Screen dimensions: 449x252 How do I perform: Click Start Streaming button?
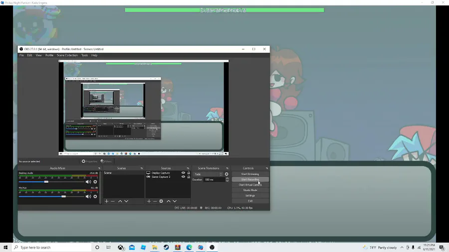point(250,174)
